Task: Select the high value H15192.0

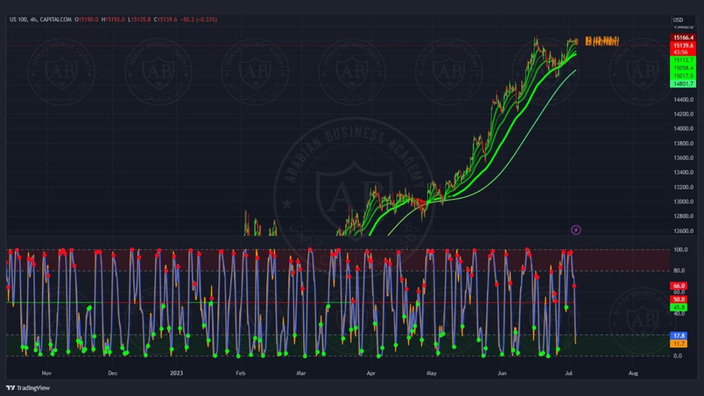Action: (x=113, y=19)
